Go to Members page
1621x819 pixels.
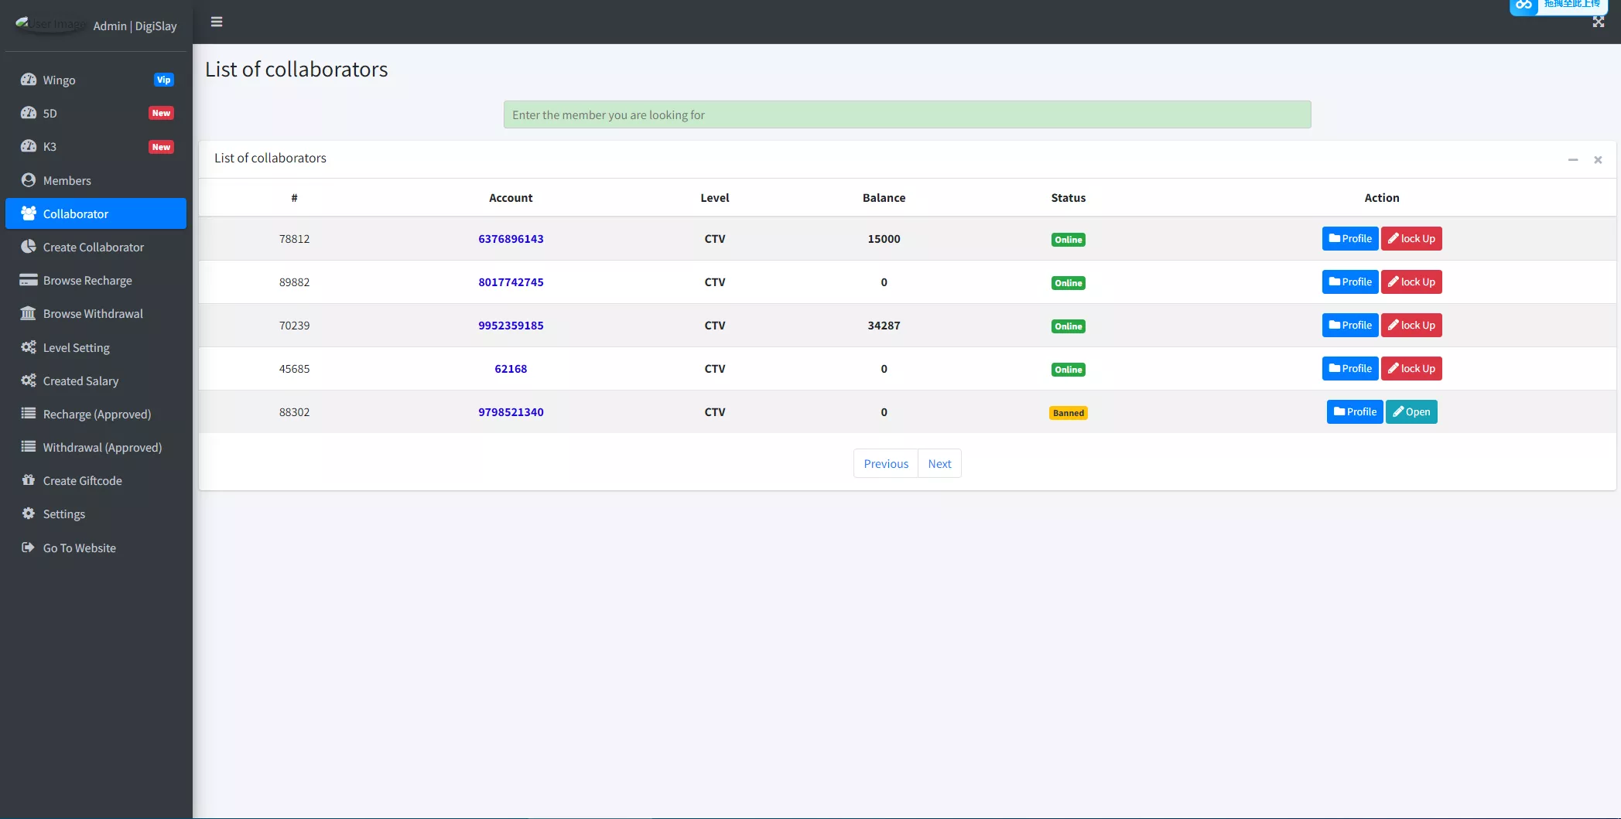pos(67,180)
